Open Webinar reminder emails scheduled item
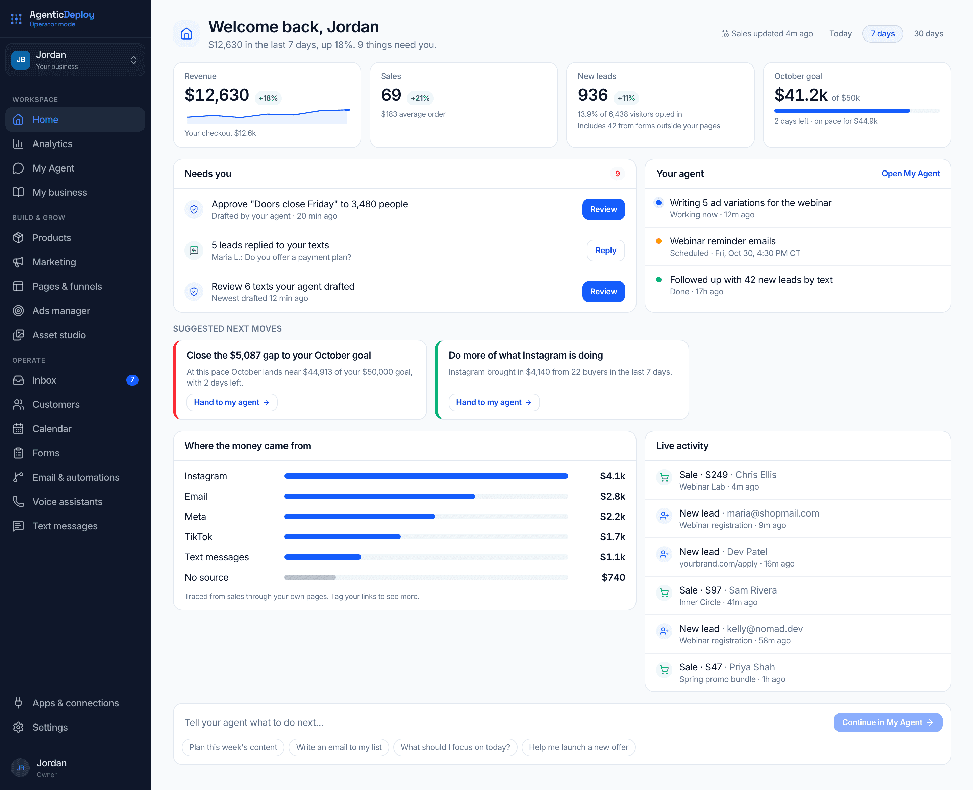973x790 pixels. [798, 247]
